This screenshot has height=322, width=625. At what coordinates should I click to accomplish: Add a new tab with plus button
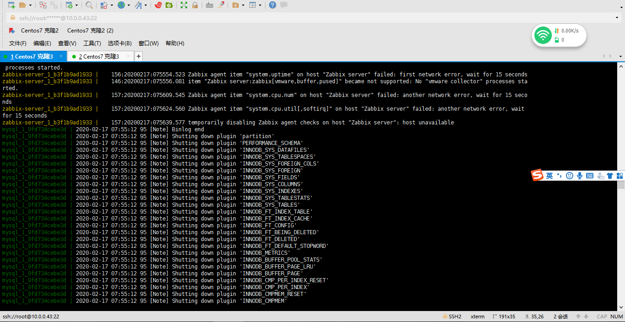(x=139, y=56)
